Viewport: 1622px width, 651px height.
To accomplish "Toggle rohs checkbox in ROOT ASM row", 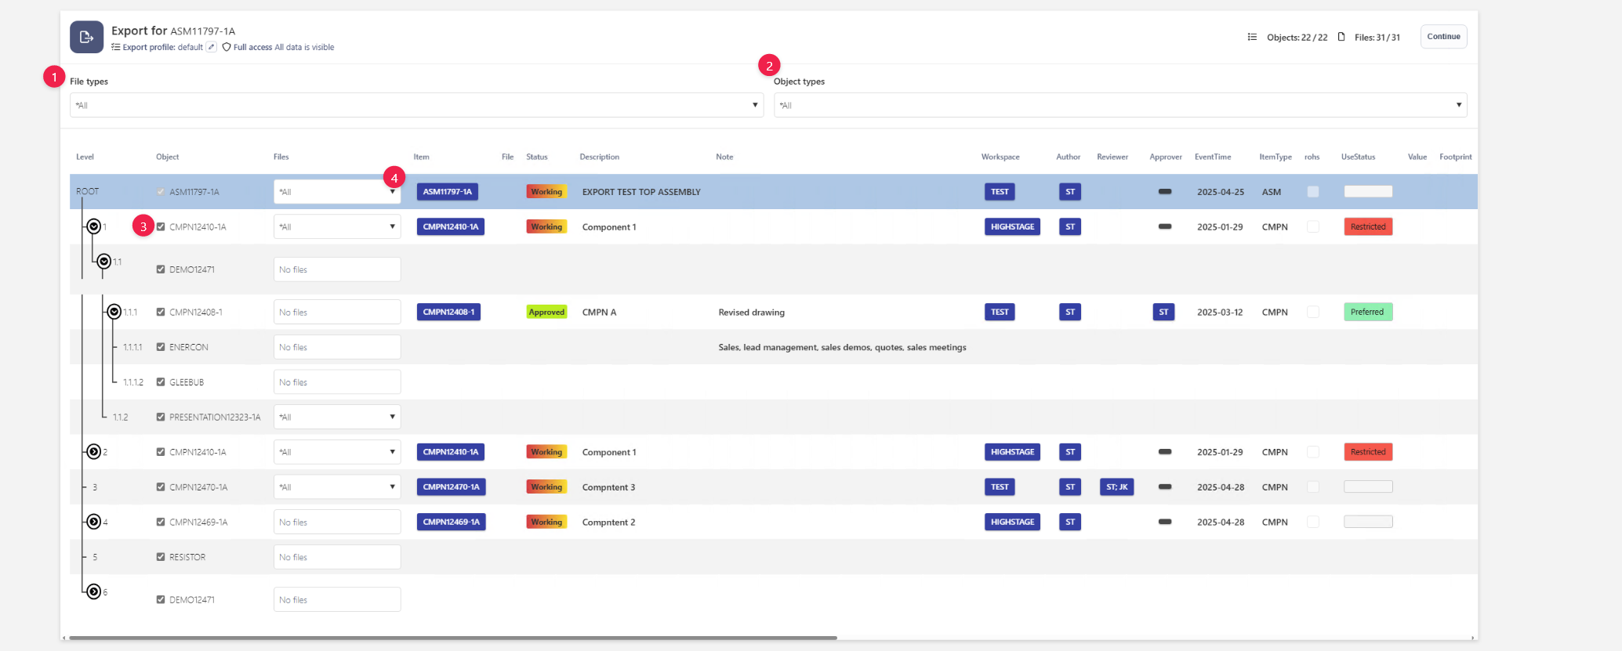I will tap(1313, 192).
